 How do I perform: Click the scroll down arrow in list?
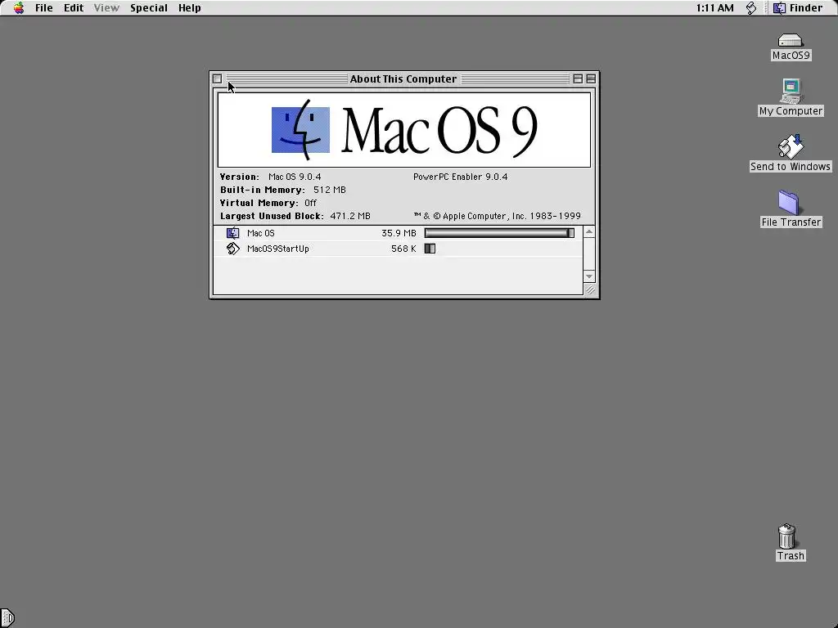[589, 276]
